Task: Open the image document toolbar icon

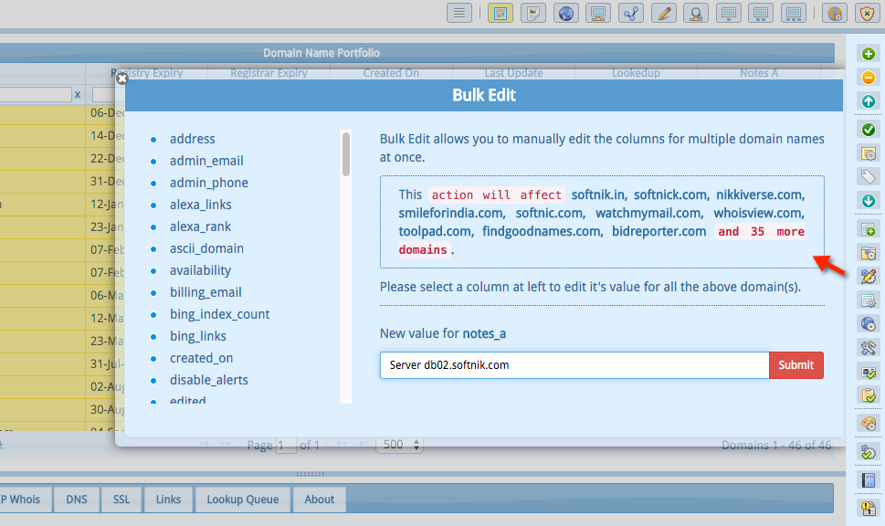Action: coord(532,13)
